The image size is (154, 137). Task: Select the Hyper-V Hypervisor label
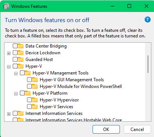click(x=59, y=100)
